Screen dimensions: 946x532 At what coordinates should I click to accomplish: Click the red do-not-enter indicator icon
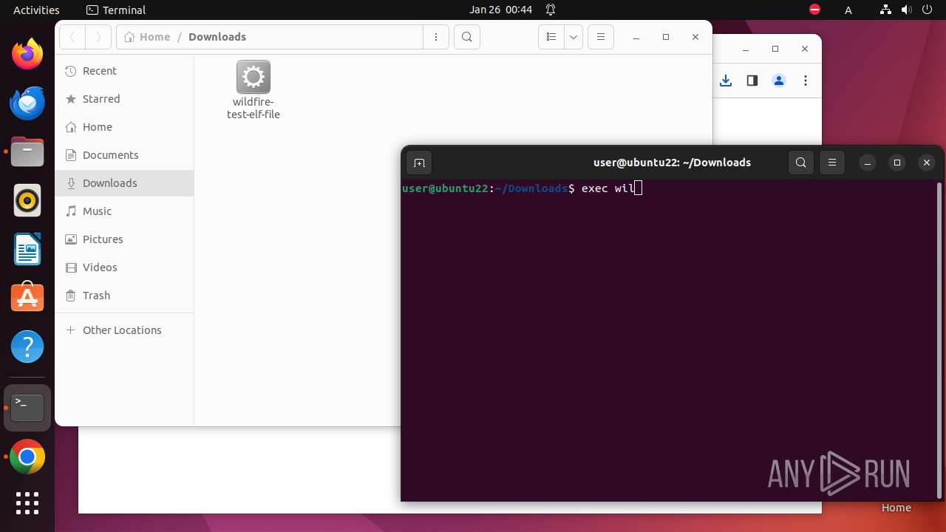(814, 10)
